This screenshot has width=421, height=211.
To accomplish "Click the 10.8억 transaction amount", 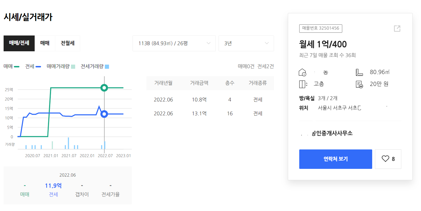I will [x=199, y=100].
